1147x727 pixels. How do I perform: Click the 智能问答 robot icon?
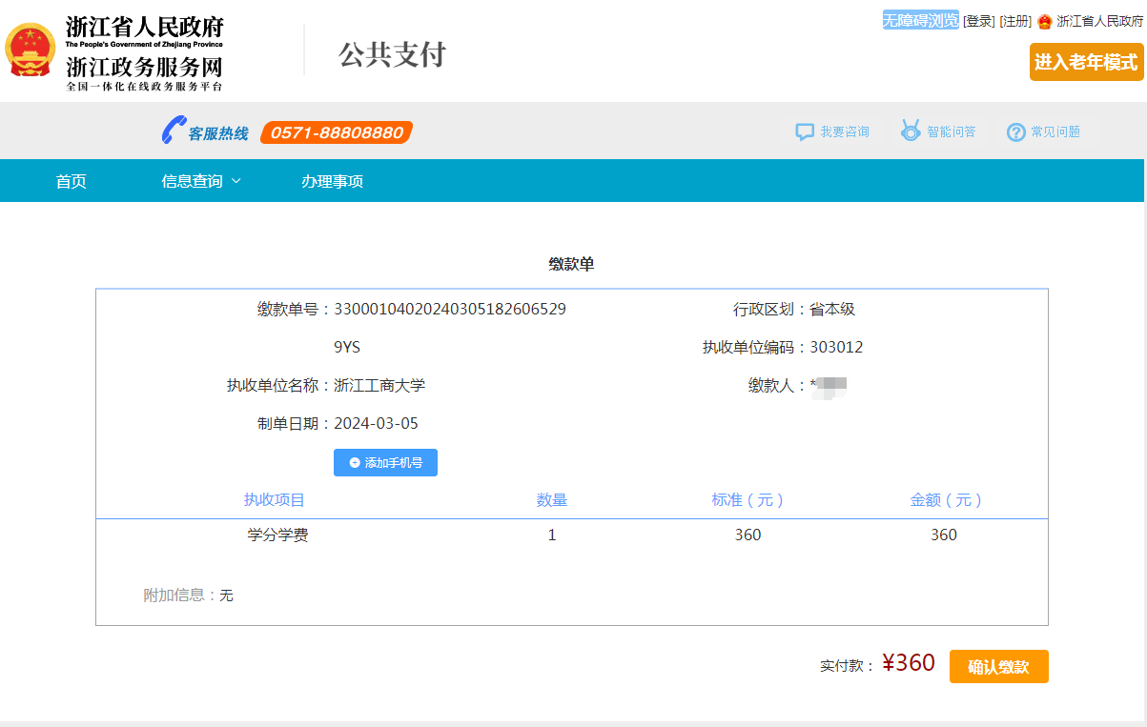[911, 131]
